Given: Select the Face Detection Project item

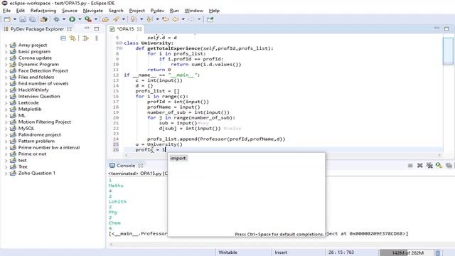Looking at the screenshot, I should coord(43,71).
